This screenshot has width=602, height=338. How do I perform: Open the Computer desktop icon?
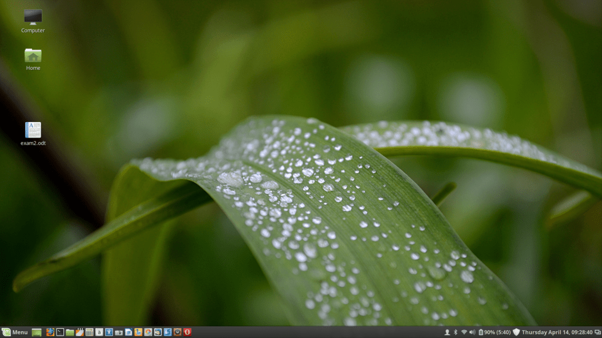(x=33, y=18)
